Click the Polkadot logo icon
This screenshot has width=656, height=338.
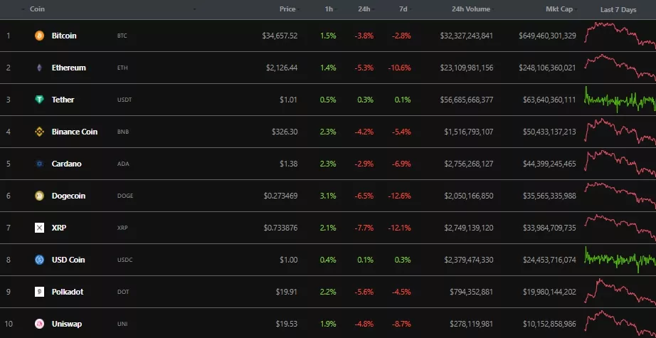pos(39,292)
